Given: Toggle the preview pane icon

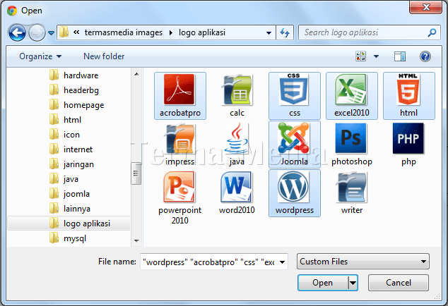Looking at the screenshot, I should click(400, 56).
